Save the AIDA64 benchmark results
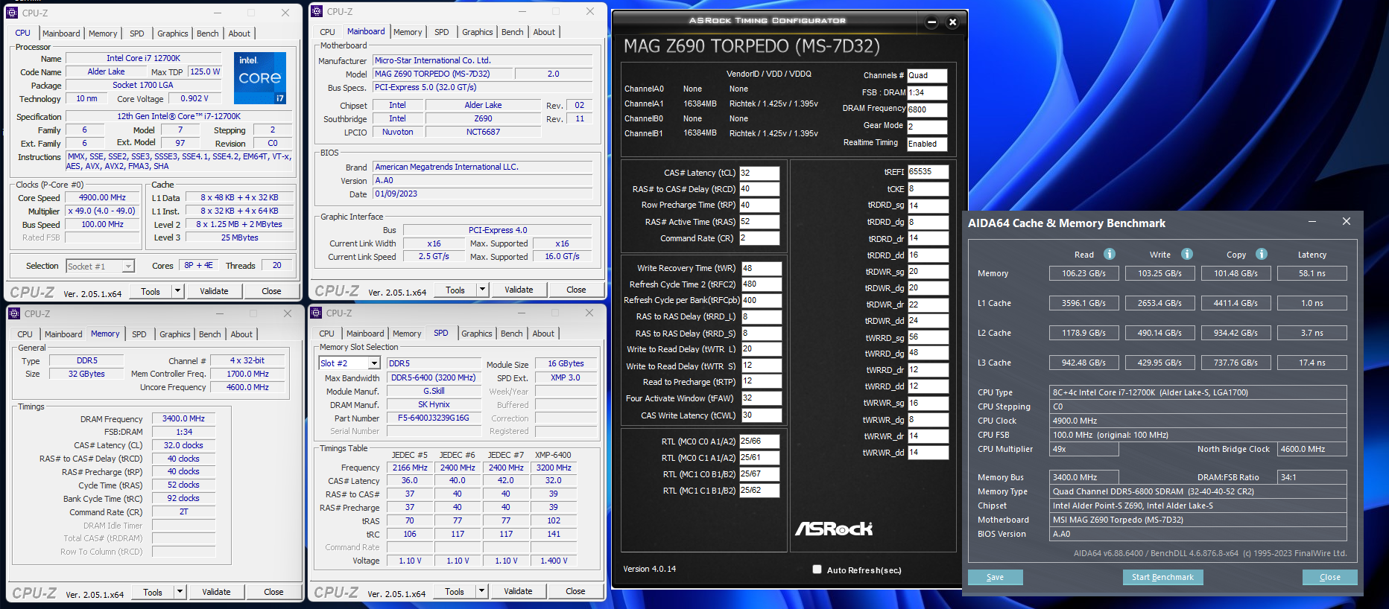The width and height of the screenshot is (1389, 609). point(995,577)
